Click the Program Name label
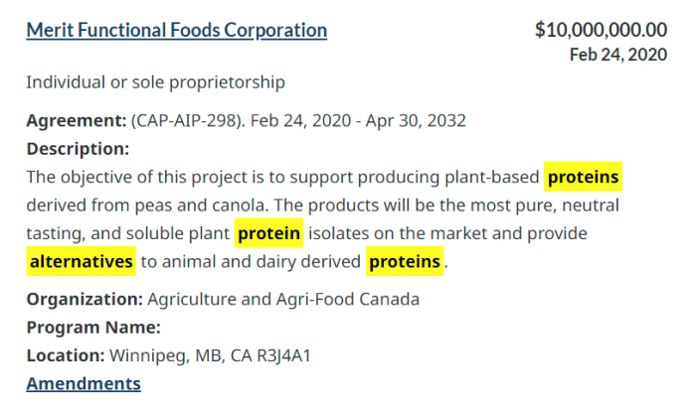Image resolution: width=696 pixels, height=405 pixels. [x=93, y=328]
